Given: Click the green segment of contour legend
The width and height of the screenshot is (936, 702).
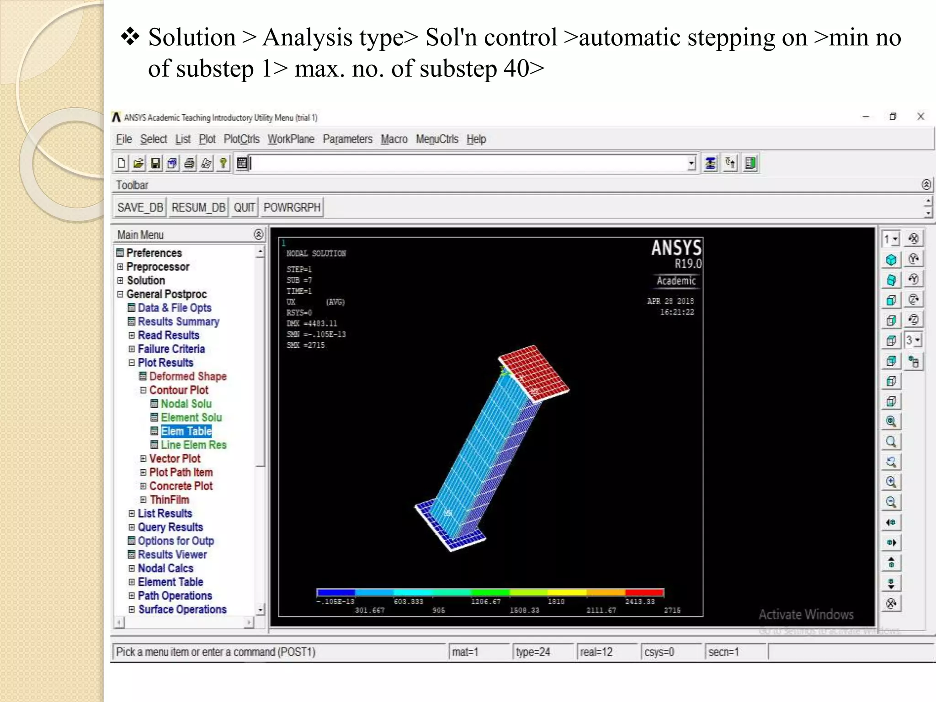Looking at the screenshot, I should (x=490, y=593).
